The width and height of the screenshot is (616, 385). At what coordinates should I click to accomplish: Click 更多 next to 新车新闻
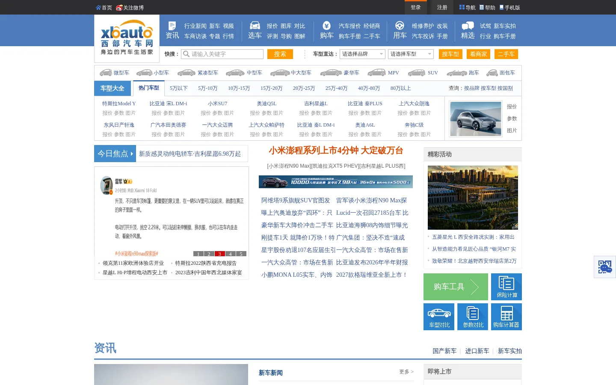point(406,372)
